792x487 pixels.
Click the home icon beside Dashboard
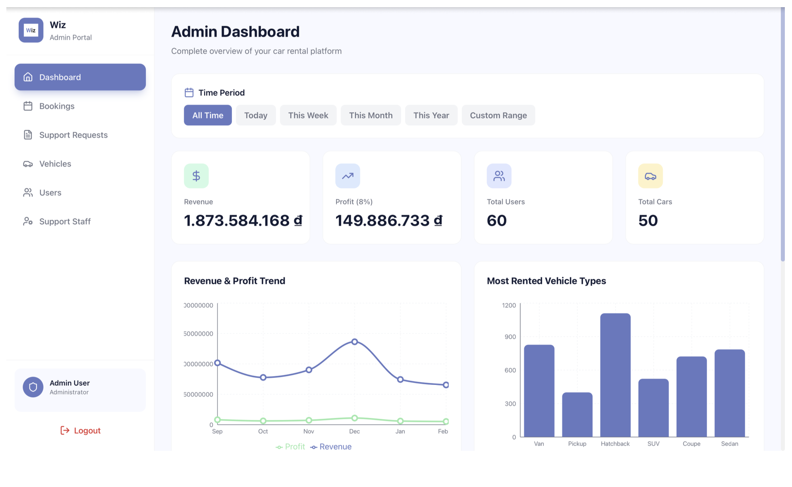tap(28, 77)
